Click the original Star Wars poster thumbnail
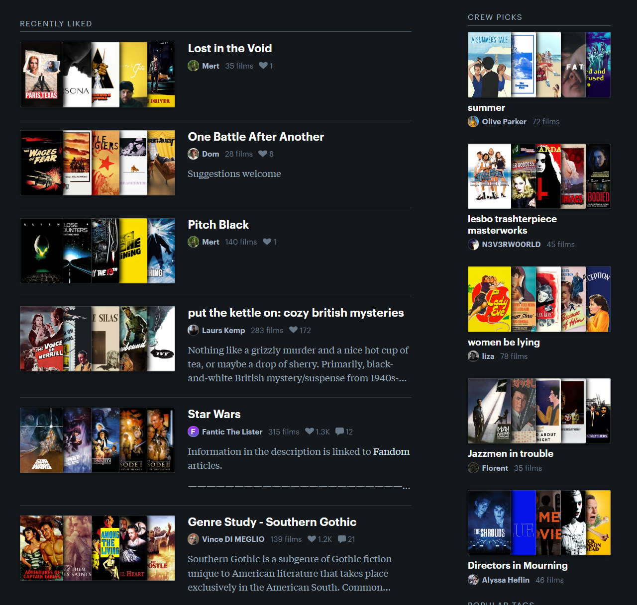 [41, 440]
